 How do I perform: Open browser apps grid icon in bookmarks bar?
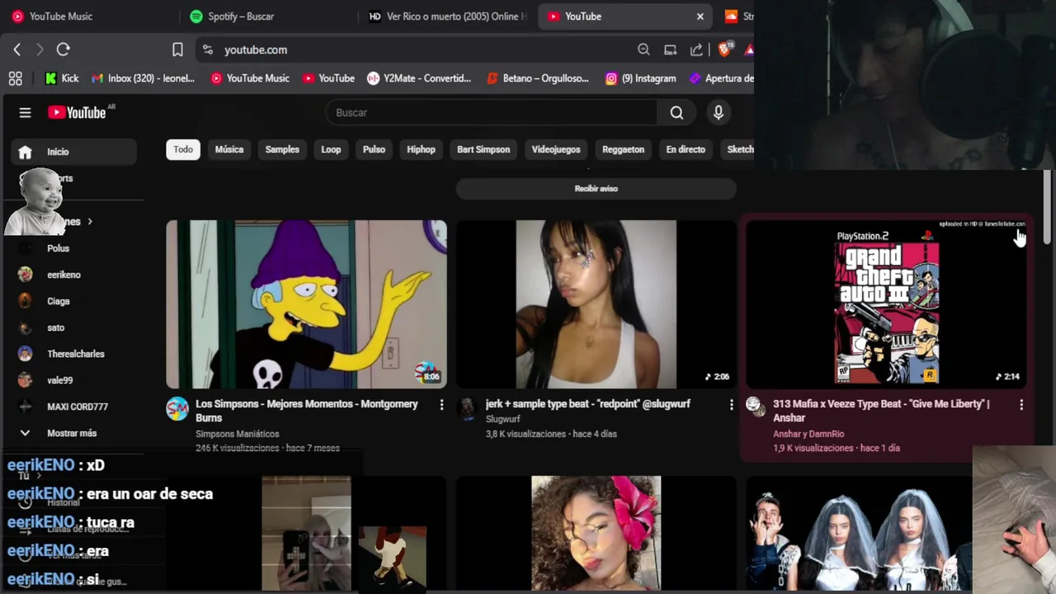(15, 78)
